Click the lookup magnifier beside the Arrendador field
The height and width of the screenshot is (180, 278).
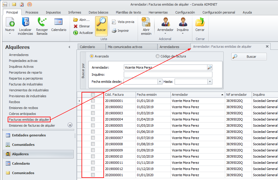(209, 67)
